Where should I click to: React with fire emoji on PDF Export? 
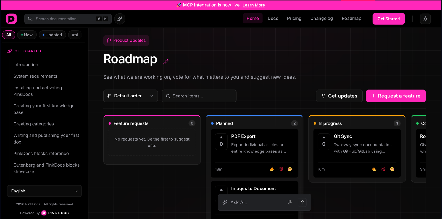[272, 169]
